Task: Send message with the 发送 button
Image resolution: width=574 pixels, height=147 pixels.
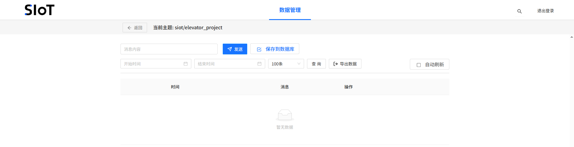Action: 235,49
